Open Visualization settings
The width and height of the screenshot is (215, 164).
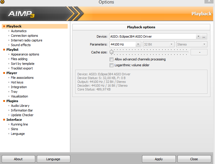(x=19, y=96)
